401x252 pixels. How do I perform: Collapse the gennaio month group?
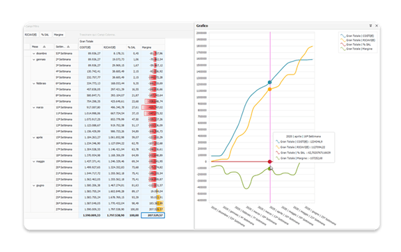(33, 59)
